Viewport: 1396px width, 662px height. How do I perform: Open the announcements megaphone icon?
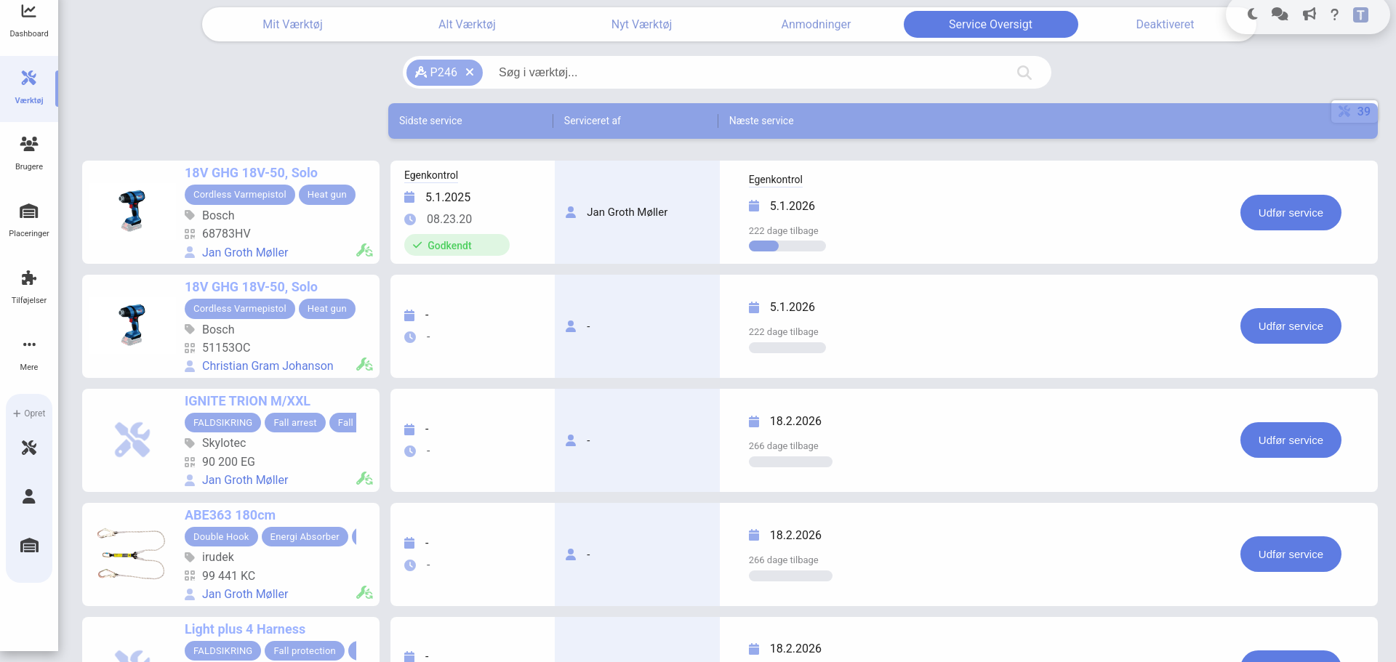(x=1309, y=15)
